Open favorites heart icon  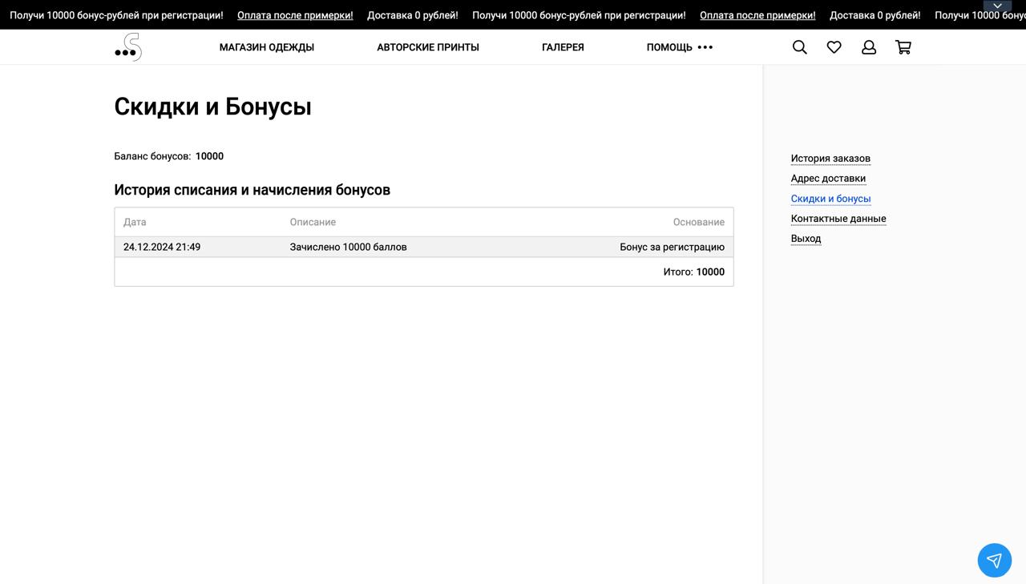click(834, 47)
